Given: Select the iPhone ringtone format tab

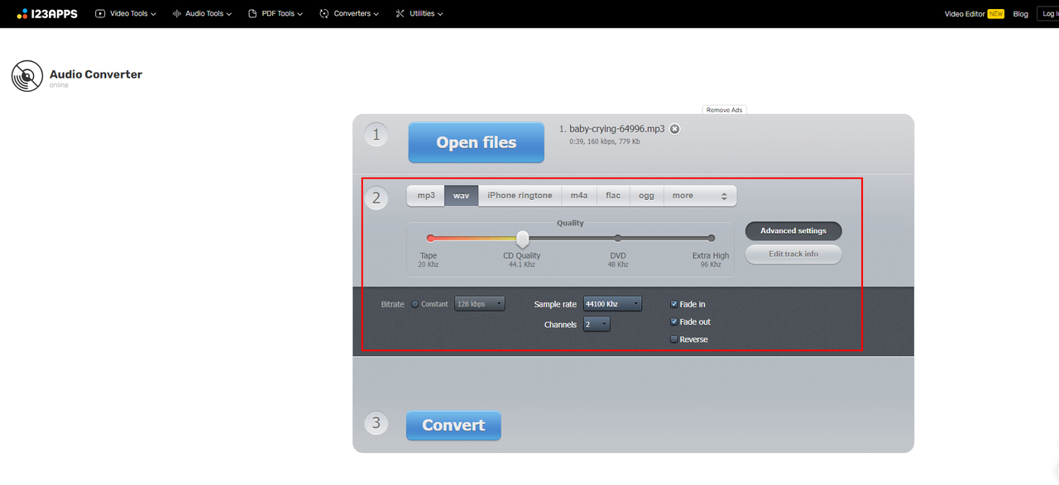Looking at the screenshot, I should (x=520, y=196).
